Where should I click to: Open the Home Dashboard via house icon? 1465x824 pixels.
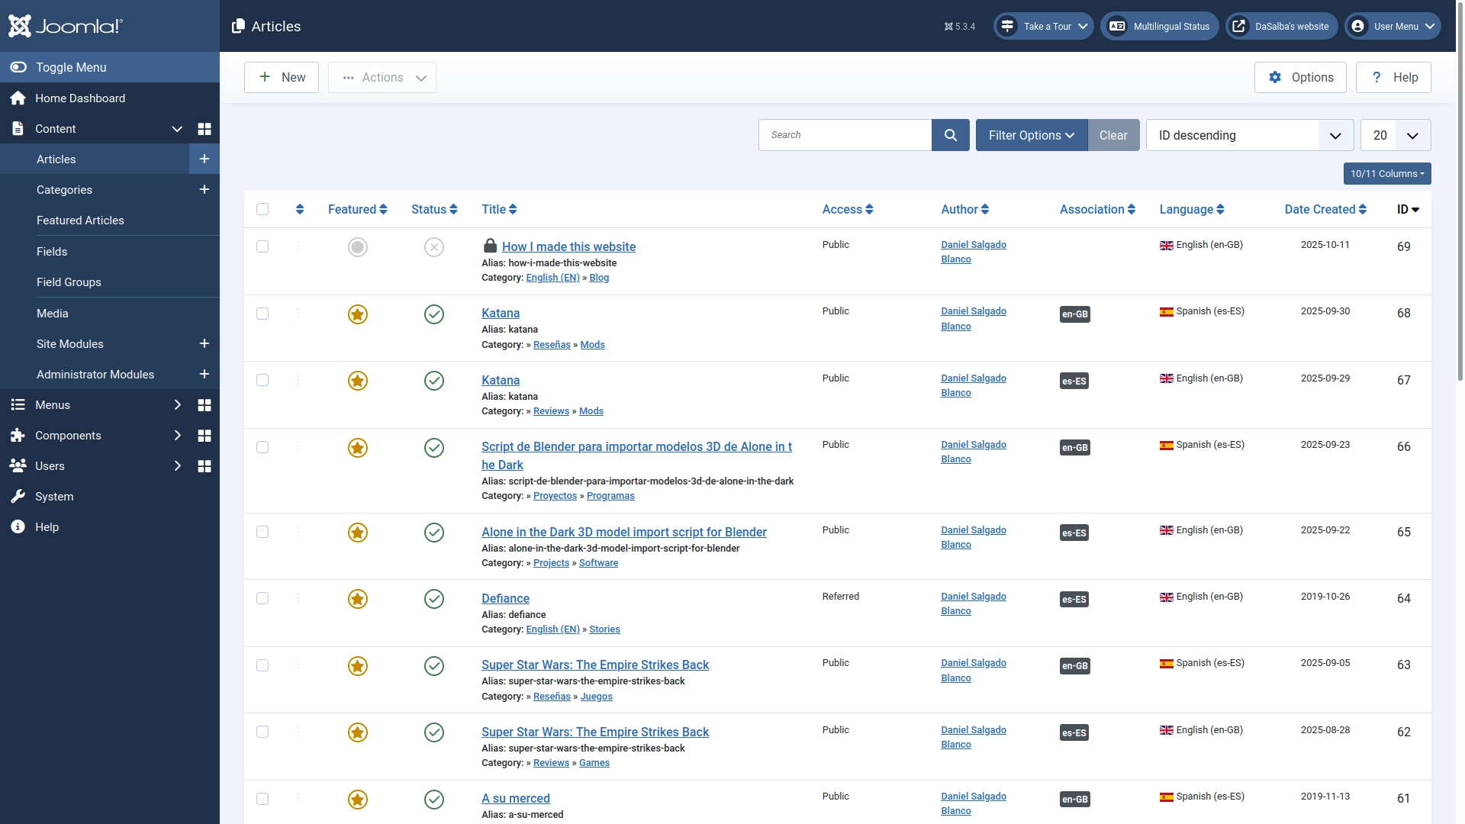pos(17,98)
